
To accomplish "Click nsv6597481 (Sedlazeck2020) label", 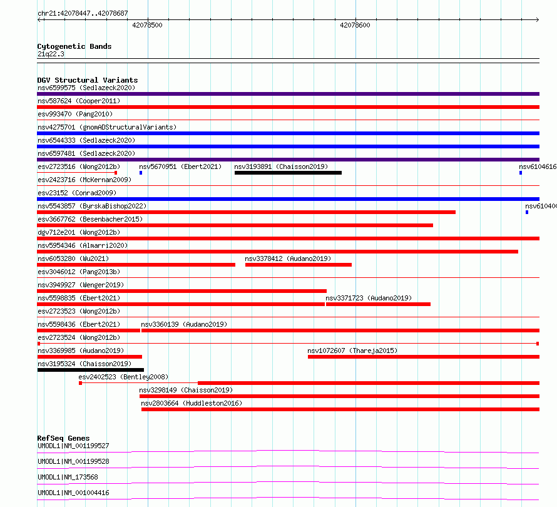I will pyautogui.click(x=86, y=153).
